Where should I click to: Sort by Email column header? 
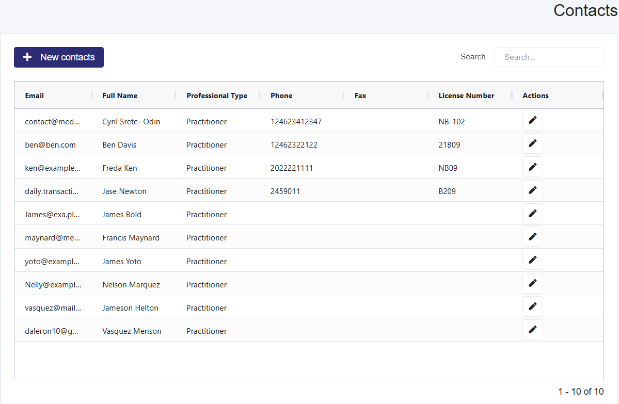(x=35, y=95)
